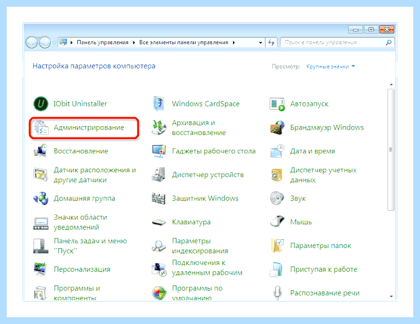Click Все элементы панели управления breadcrumb
Viewport: 420px width, 324px height.
tap(184, 42)
